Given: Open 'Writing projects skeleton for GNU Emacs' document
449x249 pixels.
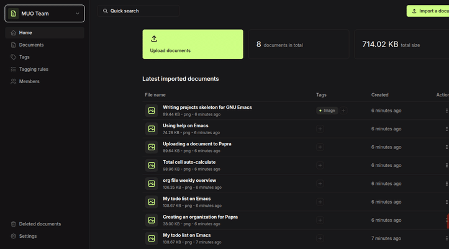Looking at the screenshot, I should pos(207,107).
